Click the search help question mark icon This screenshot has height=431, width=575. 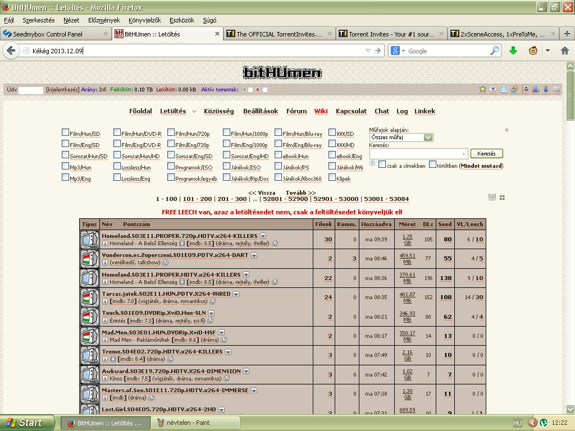tap(372, 163)
